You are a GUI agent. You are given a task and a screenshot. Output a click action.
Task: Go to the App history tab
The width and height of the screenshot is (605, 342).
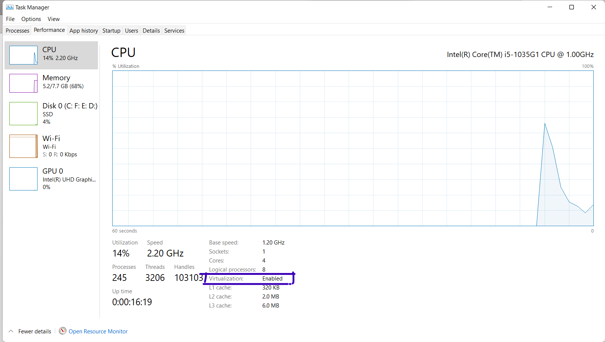click(x=84, y=31)
